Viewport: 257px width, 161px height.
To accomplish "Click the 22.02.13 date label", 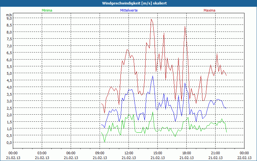I will click(244, 158).
